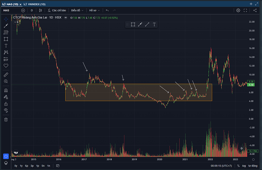Open the Biểu đồ dropdown
The height and width of the screenshot is (170, 262).
(x=78, y=10)
